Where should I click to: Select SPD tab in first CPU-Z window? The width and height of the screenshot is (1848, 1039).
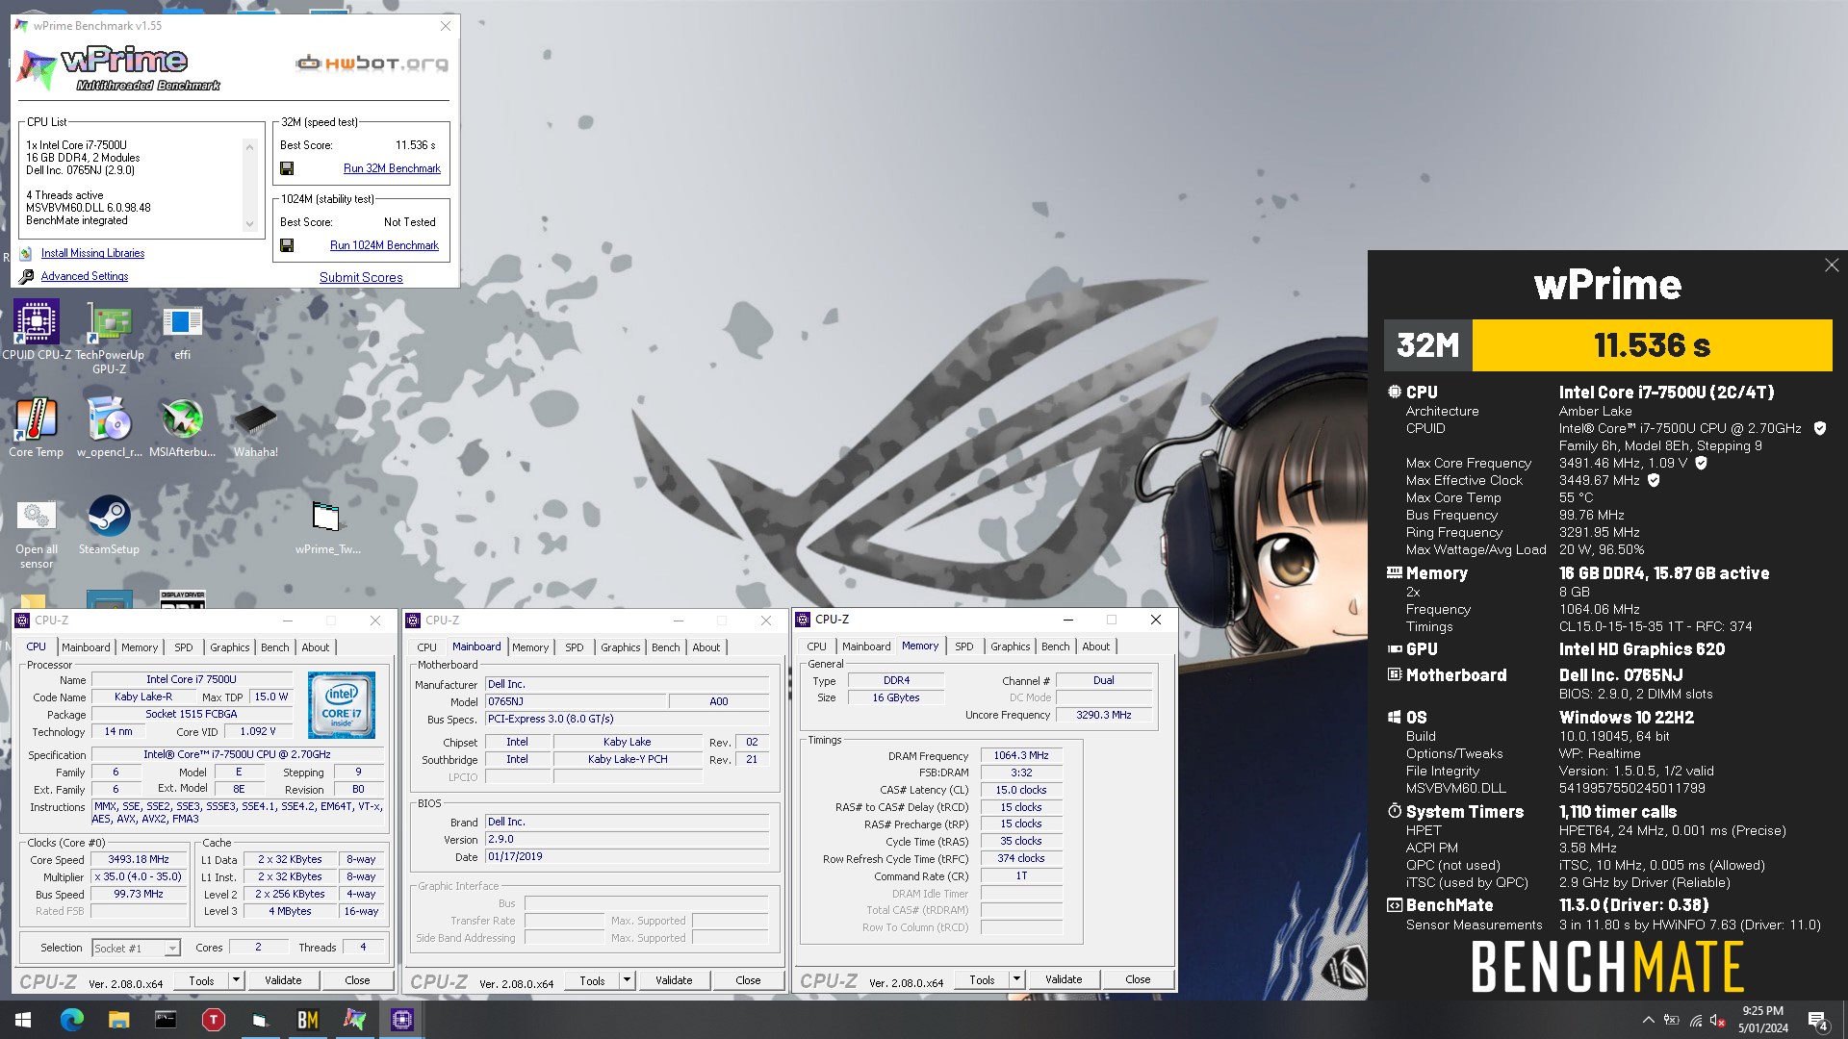(184, 647)
